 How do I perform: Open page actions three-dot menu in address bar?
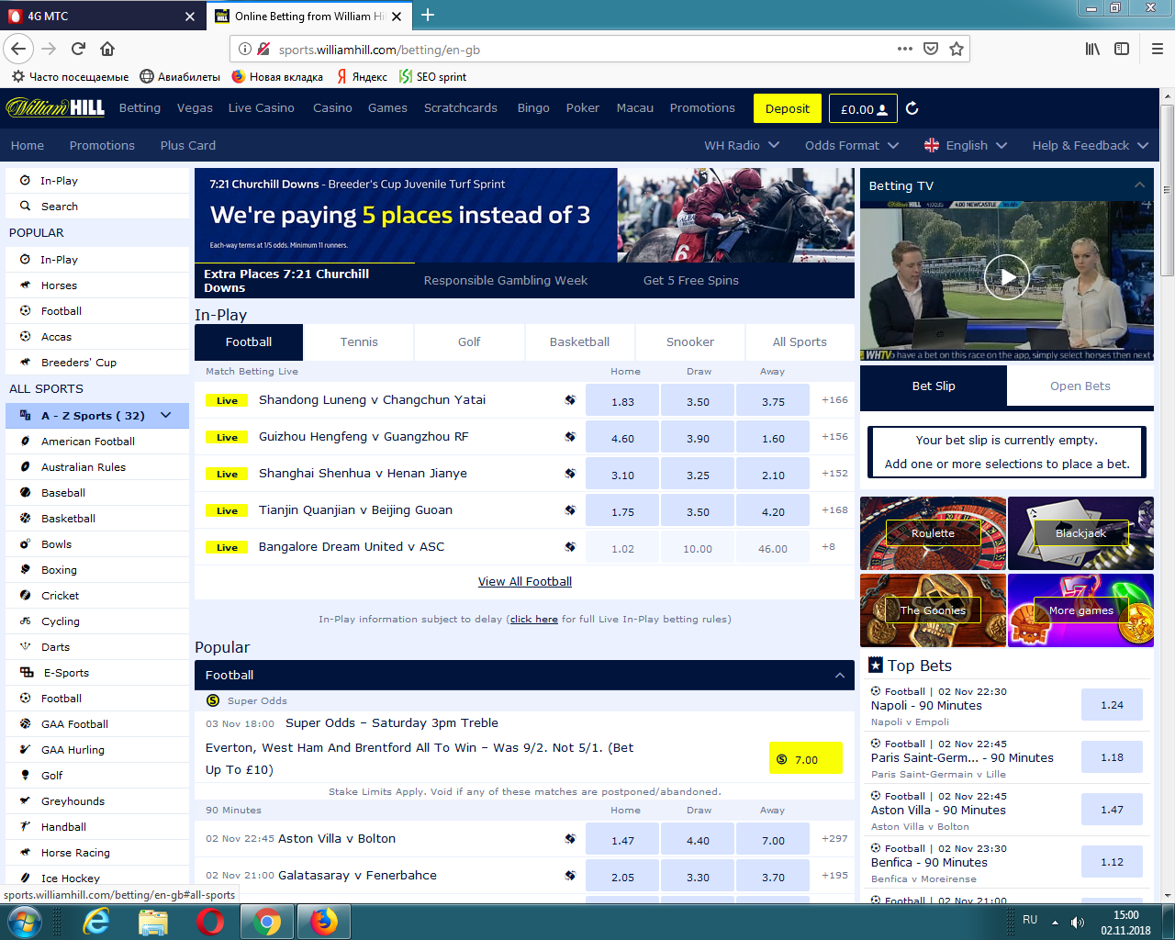point(905,49)
